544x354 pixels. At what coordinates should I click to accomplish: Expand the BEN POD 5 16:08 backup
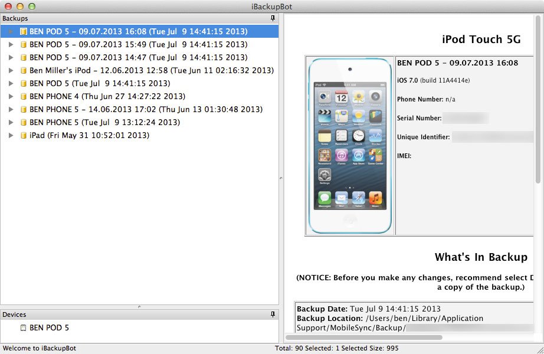pos(11,32)
